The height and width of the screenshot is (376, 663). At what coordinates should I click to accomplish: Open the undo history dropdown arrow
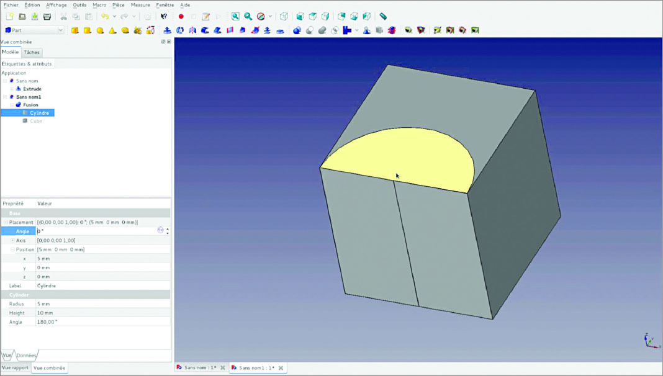coord(114,17)
